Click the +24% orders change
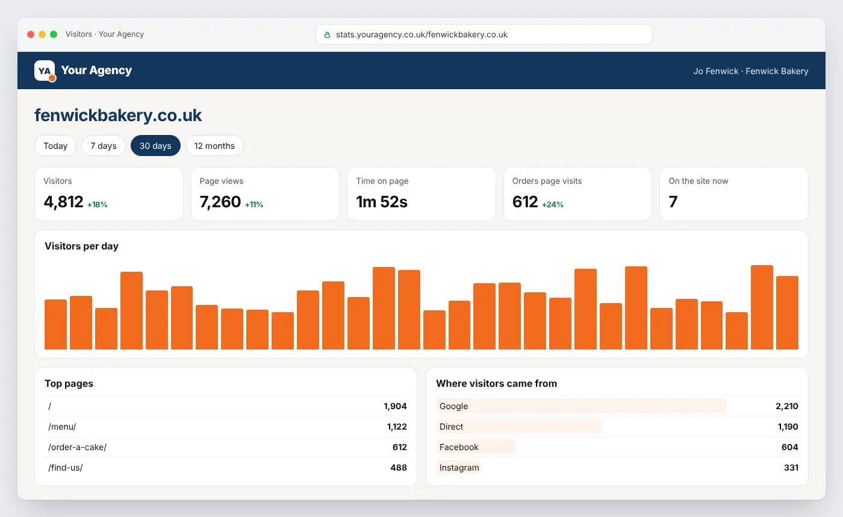The width and height of the screenshot is (843, 517). coord(553,205)
